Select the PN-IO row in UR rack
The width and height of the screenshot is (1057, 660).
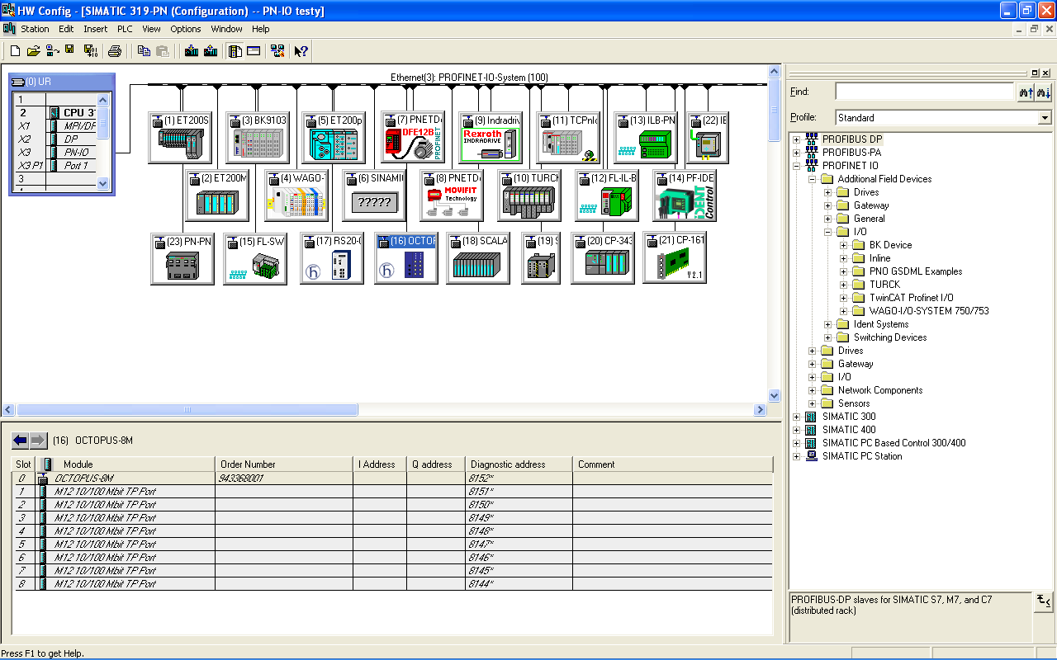coord(56,153)
